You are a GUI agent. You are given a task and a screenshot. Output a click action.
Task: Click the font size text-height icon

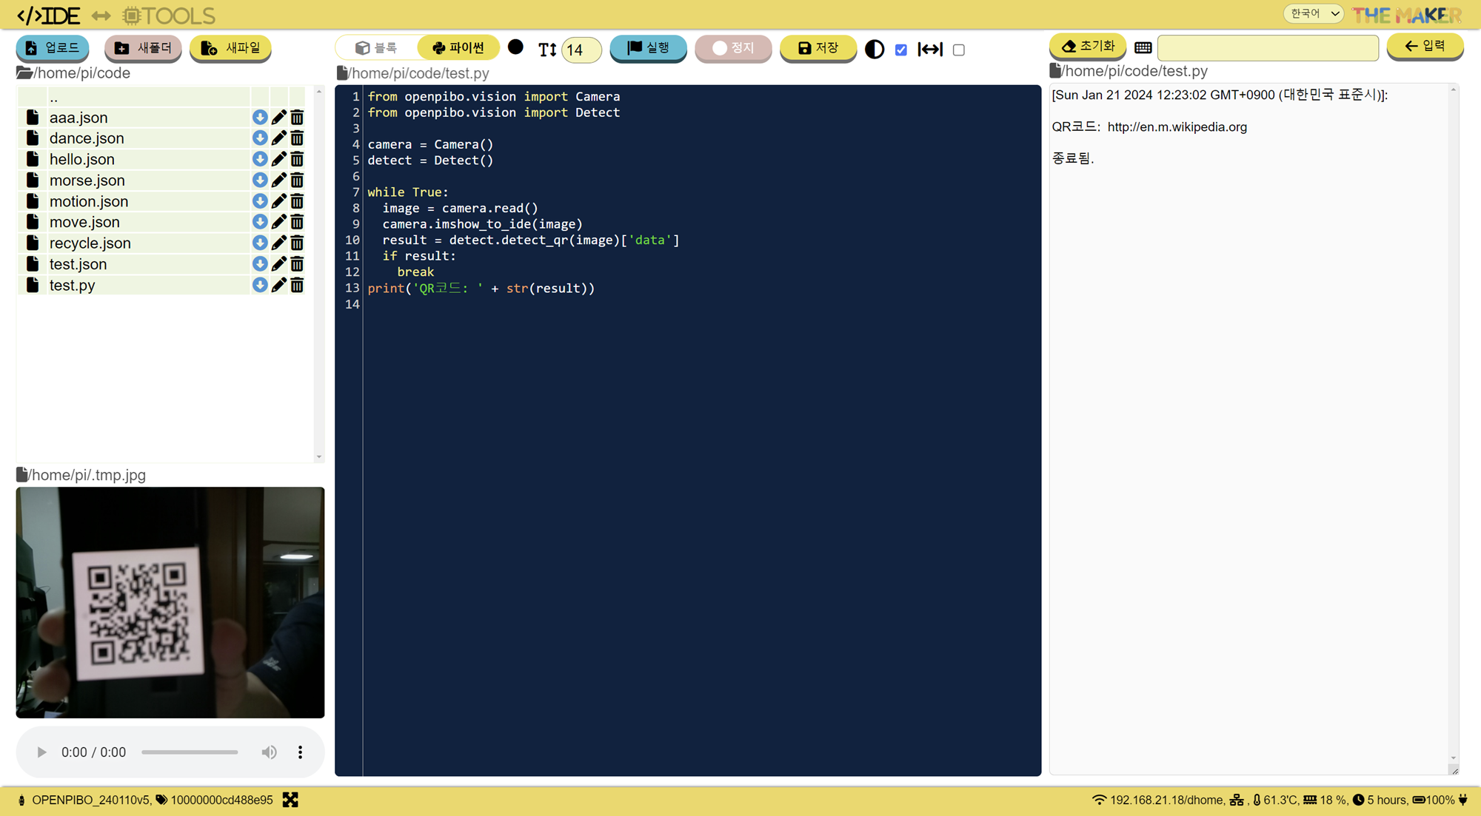tap(547, 50)
